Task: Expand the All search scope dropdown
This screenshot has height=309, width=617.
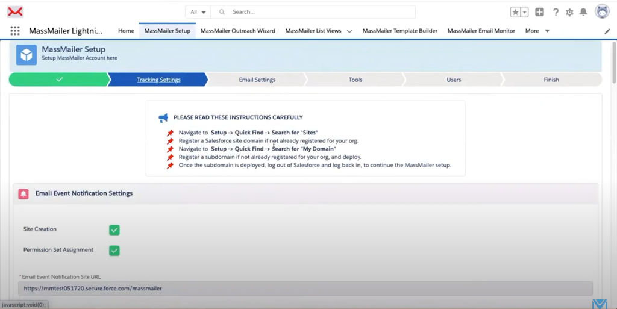Action: pos(198,12)
